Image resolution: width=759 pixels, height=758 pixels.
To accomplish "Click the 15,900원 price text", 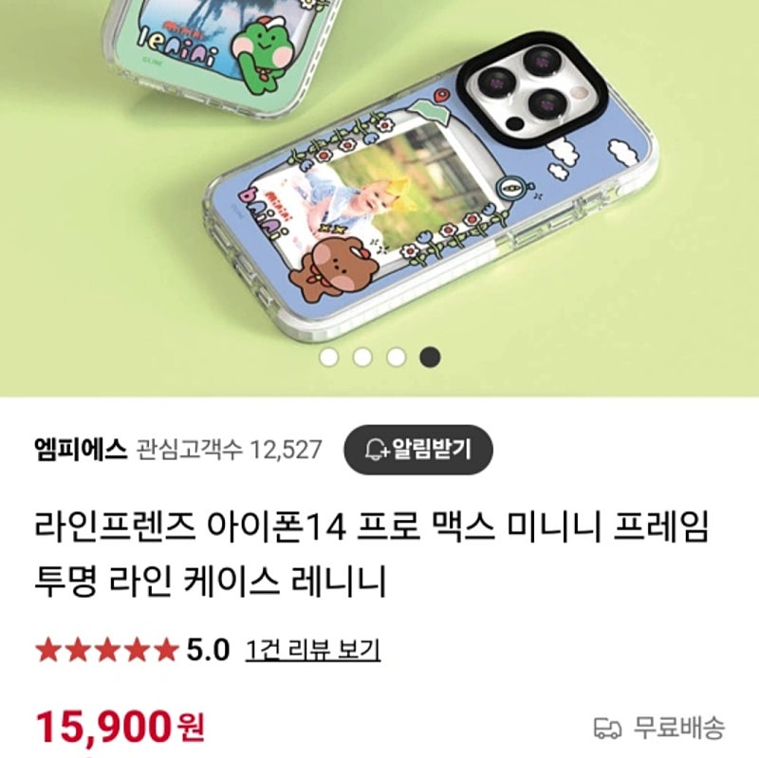I will pos(120,727).
